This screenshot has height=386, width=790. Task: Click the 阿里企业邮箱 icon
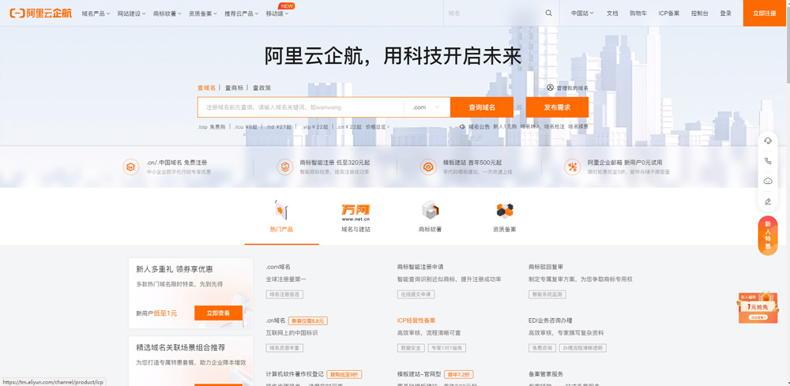tap(572, 167)
